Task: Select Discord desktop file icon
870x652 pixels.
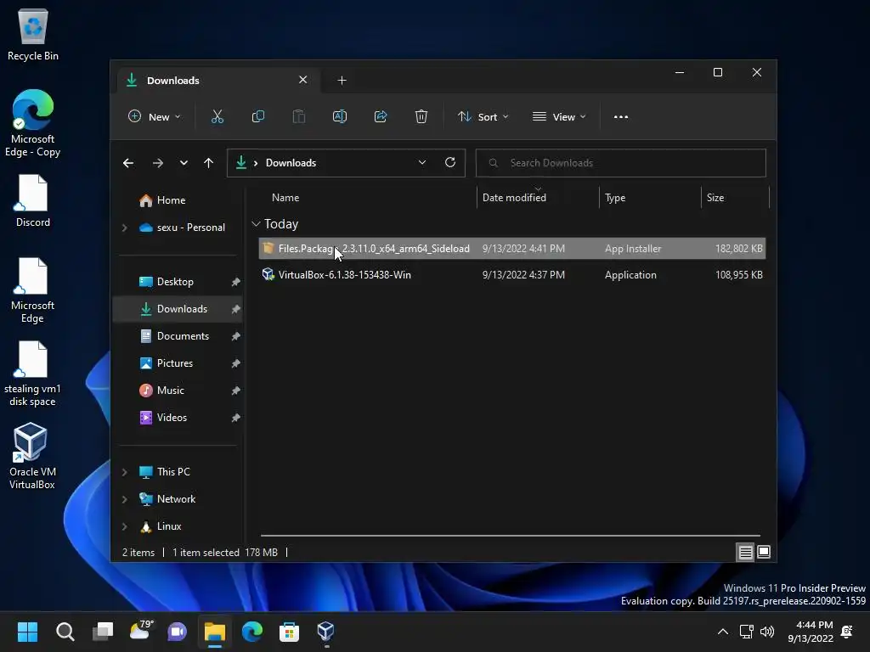Action: pyautogui.click(x=33, y=200)
